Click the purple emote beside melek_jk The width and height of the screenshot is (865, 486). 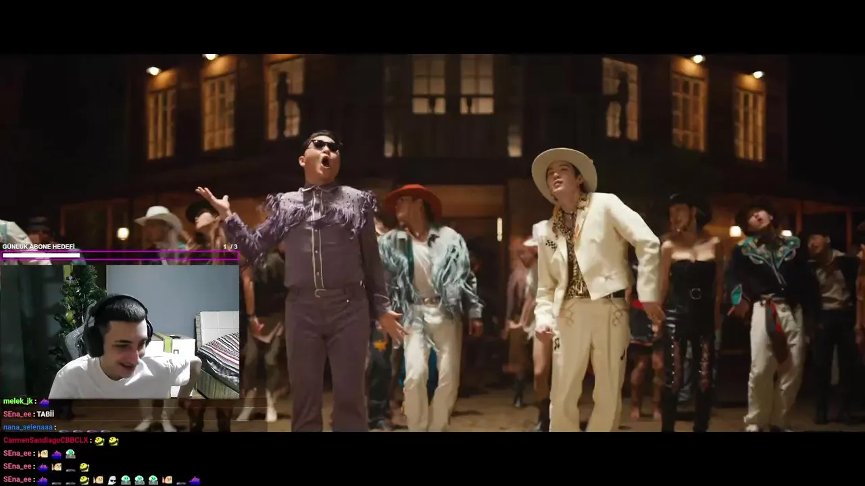44,402
